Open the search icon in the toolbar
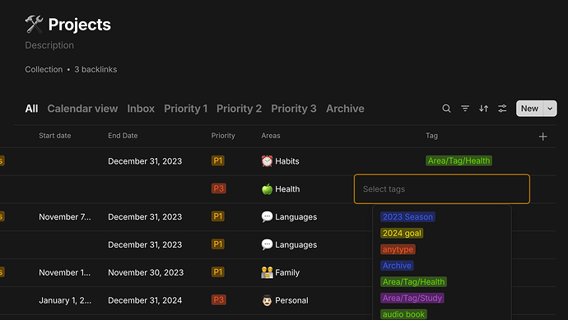The width and height of the screenshot is (568, 320). pyautogui.click(x=446, y=109)
